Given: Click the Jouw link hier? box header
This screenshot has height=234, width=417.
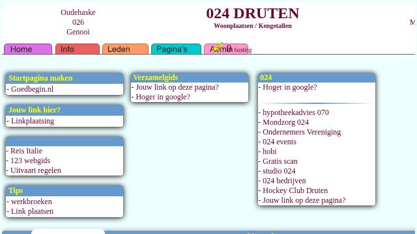Looking at the screenshot, I should [65, 110].
